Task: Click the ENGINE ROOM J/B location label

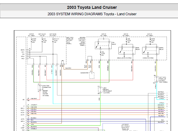Action: (82, 41)
